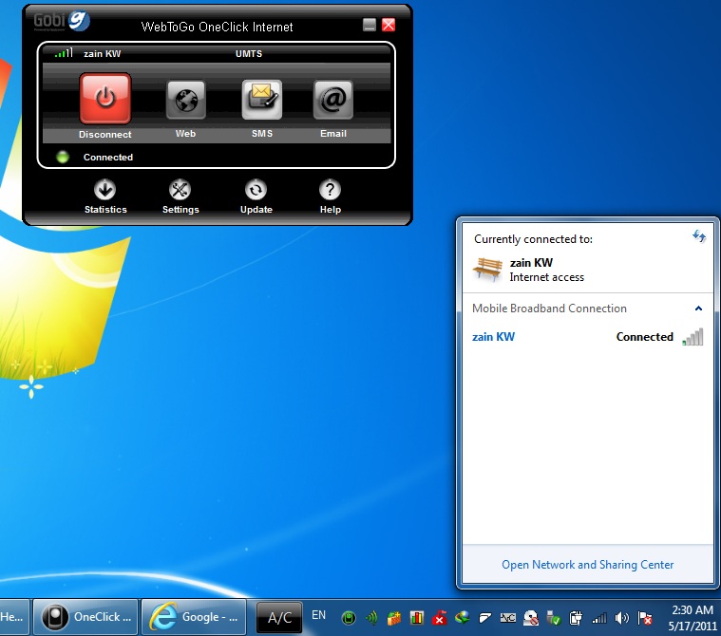Click the red Disconnect power button
This screenshot has height=636, width=721.
[105, 99]
